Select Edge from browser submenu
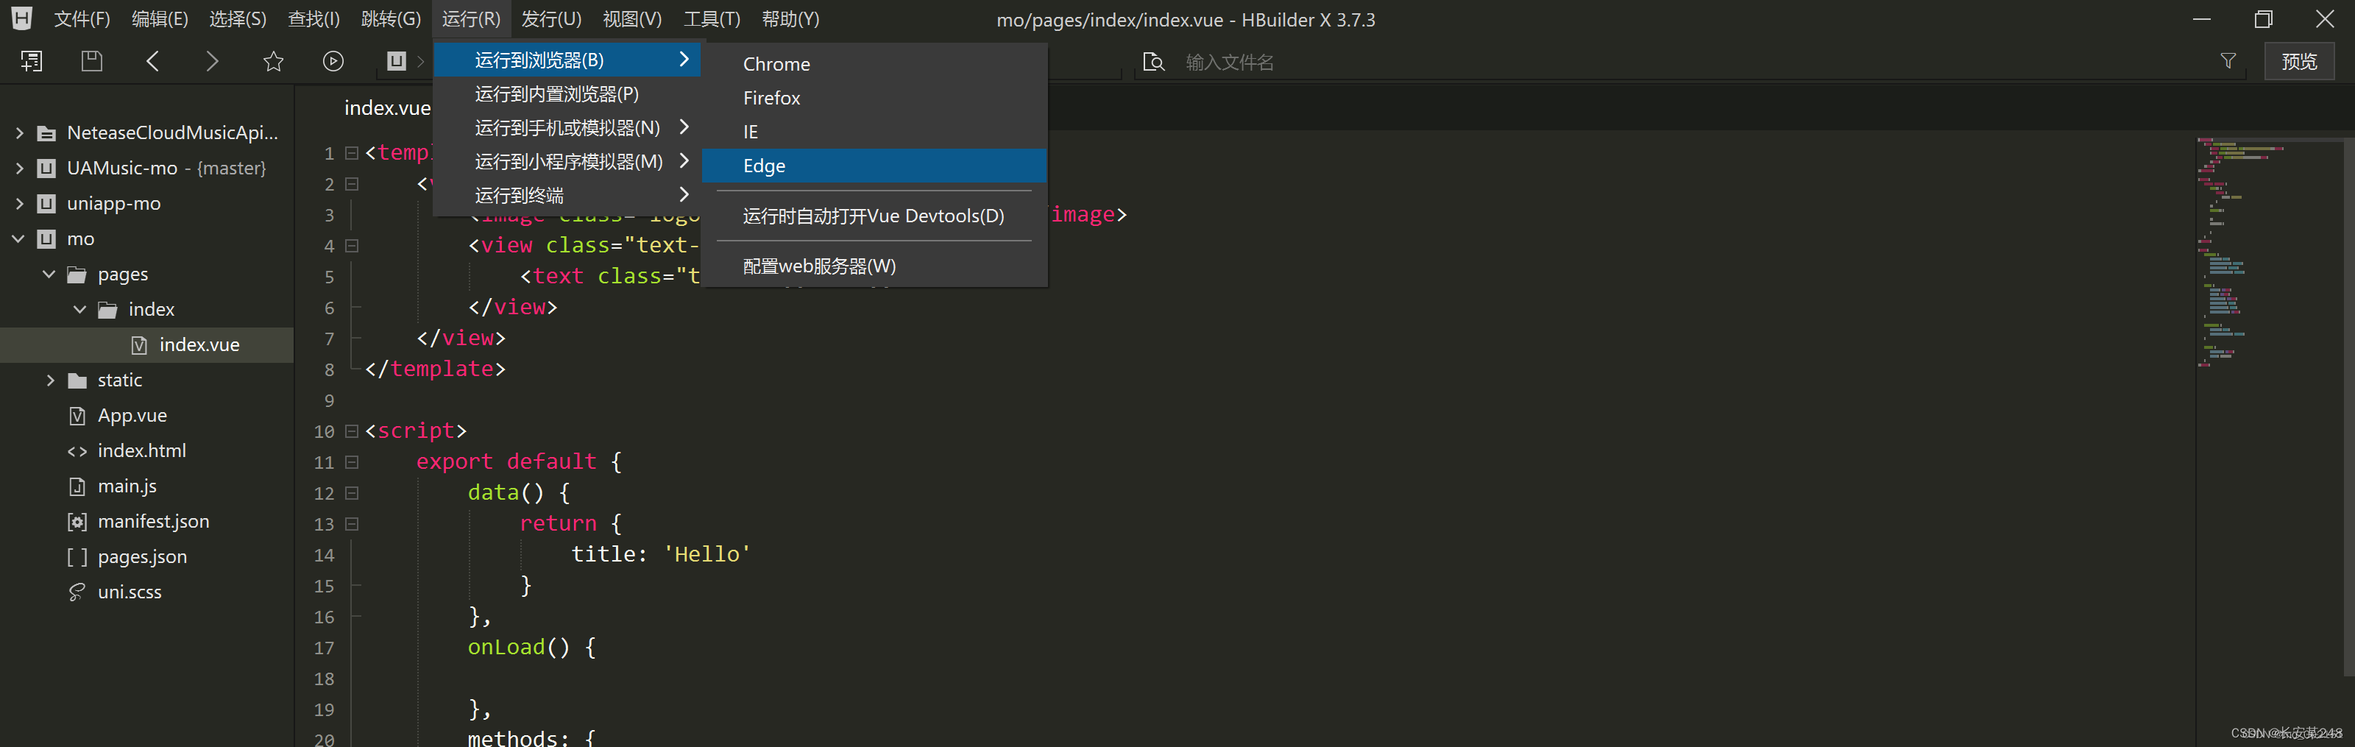 click(874, 166)
